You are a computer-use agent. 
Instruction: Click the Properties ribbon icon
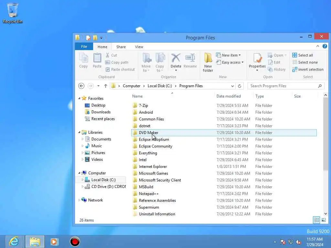[x=257, y=58]
